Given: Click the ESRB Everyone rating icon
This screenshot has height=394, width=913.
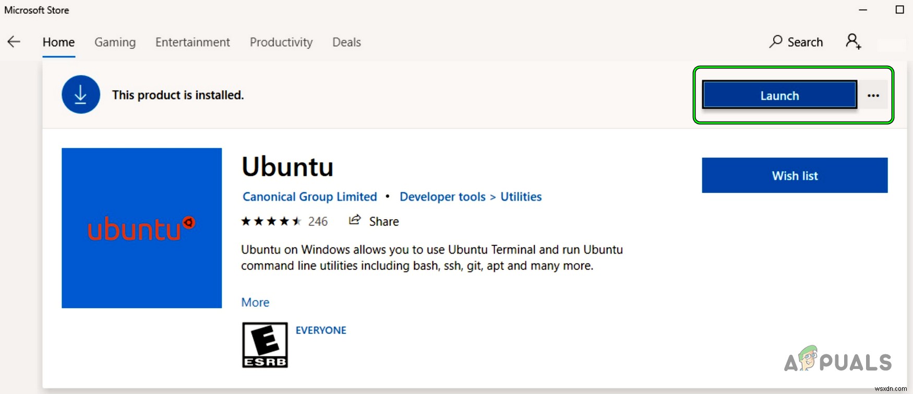Looking at the screenshot, I should tap(265, 344).
